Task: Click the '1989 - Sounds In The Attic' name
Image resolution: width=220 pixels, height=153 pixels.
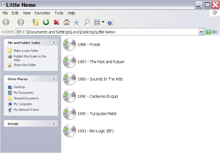Action: click(x=100, y=79)
